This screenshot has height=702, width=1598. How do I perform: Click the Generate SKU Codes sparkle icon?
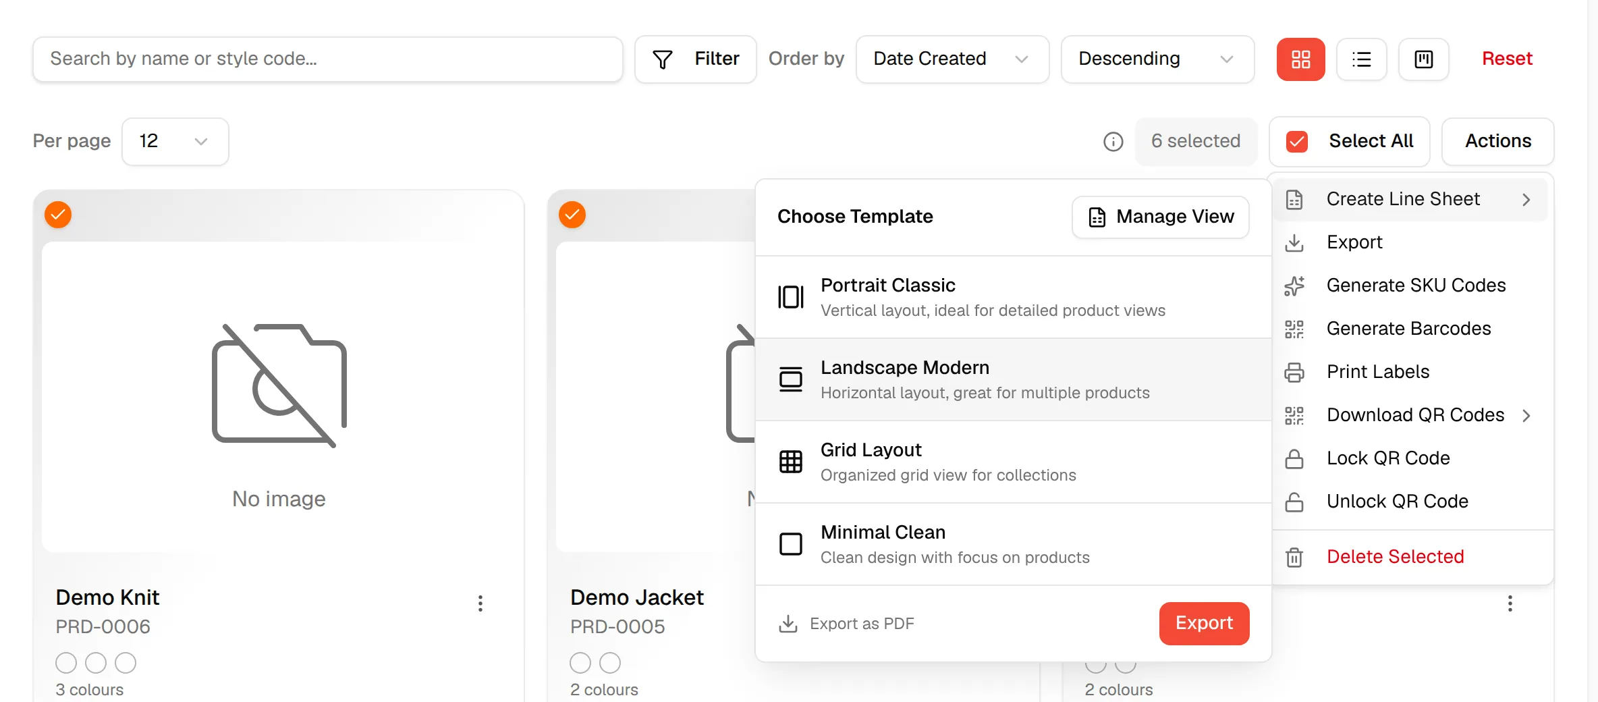point(1294,286)
